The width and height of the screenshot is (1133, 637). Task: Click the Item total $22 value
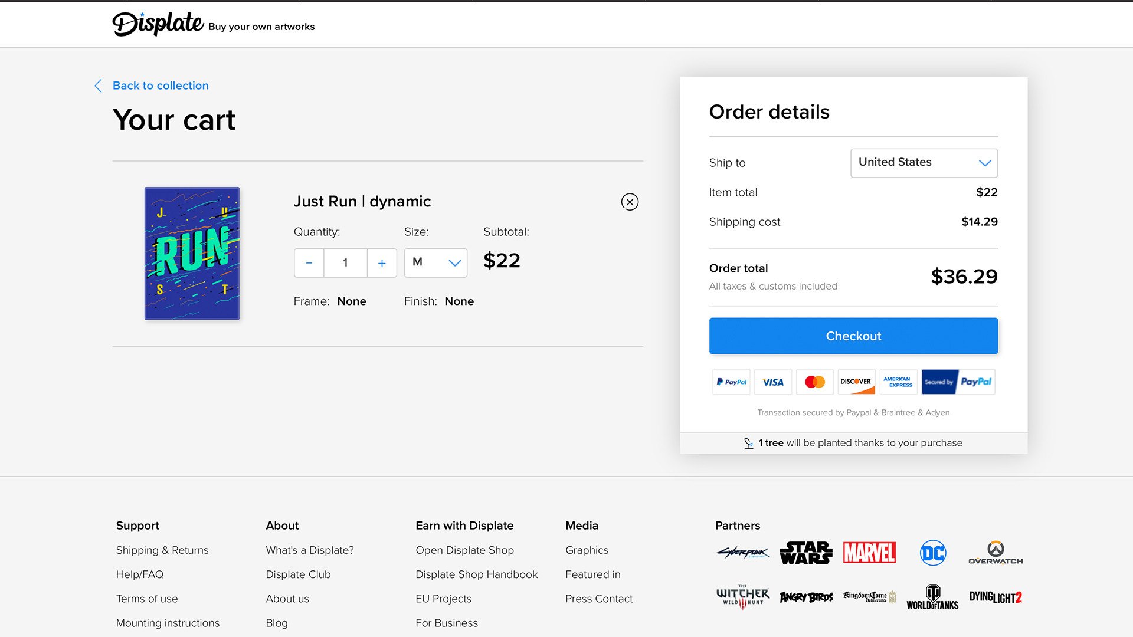(987, 192)
